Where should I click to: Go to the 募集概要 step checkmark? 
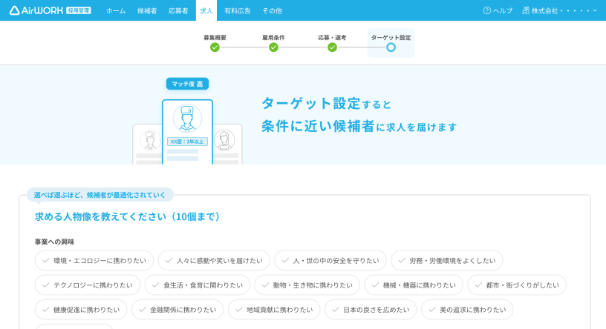tap(215, 47)
